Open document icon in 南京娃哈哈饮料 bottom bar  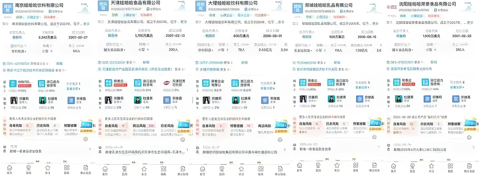86,168
